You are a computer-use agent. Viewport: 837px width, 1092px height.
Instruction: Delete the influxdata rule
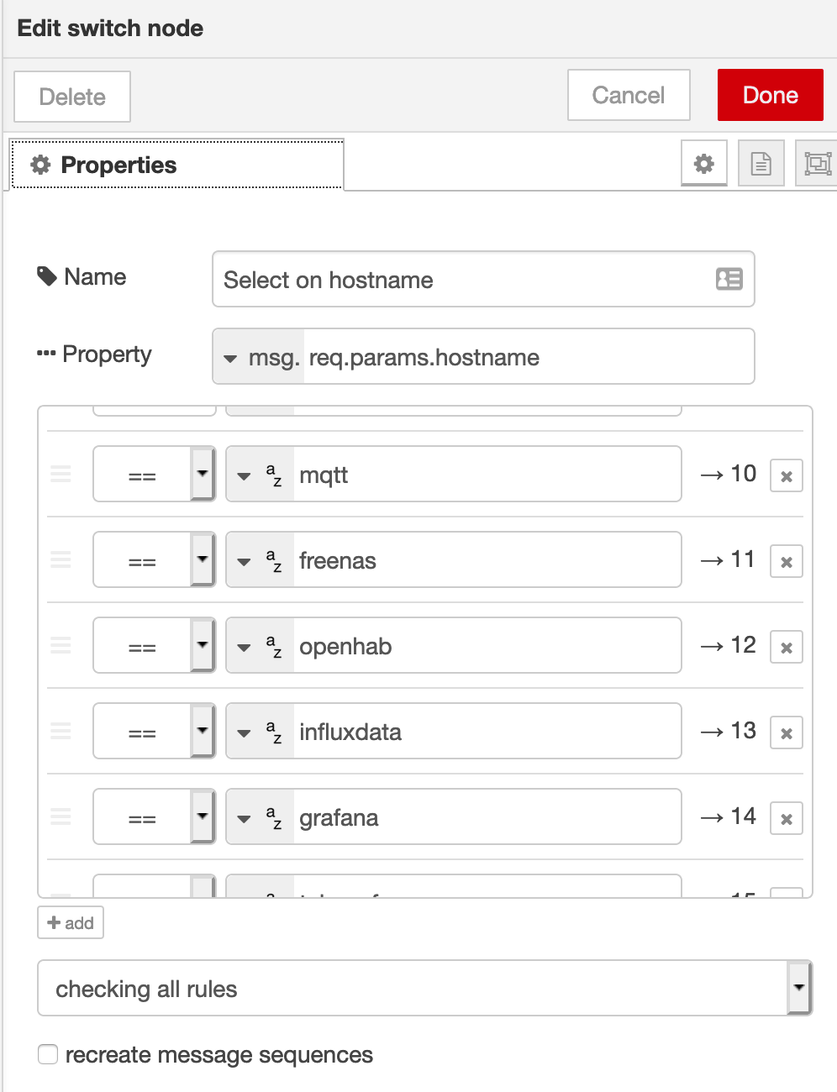click(787, 733)
